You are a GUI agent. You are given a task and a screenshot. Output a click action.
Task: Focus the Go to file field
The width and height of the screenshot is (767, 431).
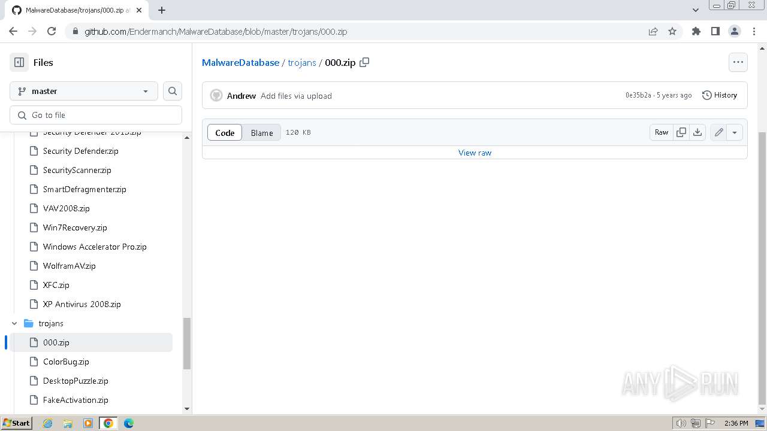[x=96, y=115]
